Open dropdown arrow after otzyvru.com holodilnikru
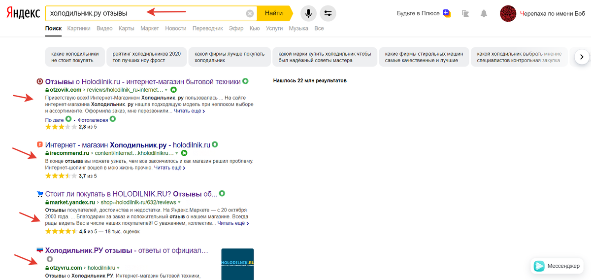This screenshot has width=591, height=280. coord(118,268)
